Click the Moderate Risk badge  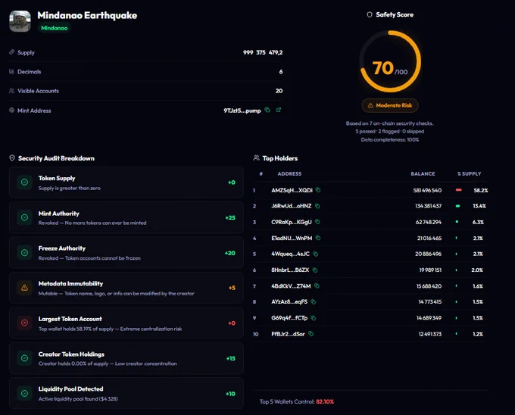(390, 105)
